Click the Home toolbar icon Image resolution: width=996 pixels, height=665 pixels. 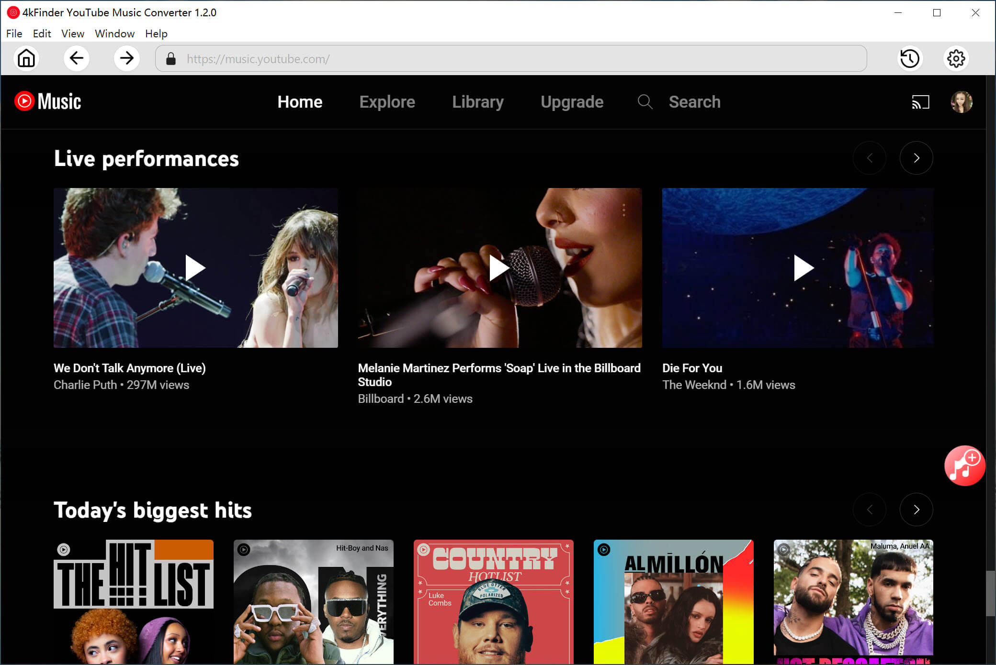pos(26,58)
